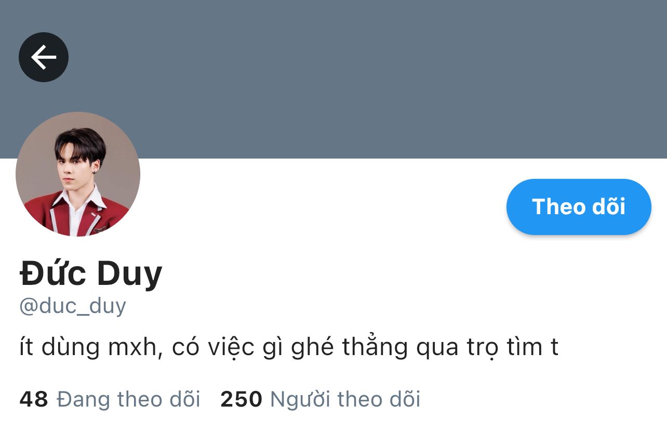Image resolution: width=667 pixels, height=431 pixels.
Task: Tap the blue Theo dõi pill button
Action: pos(579,207)
